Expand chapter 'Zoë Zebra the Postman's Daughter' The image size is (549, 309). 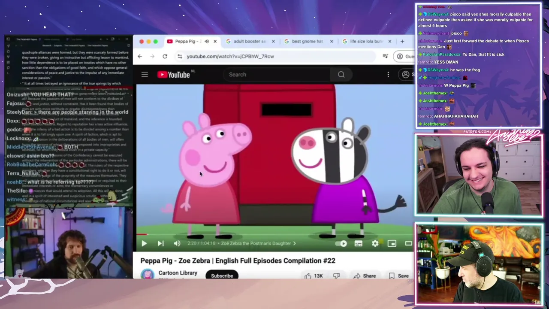[x=258, y=243]
